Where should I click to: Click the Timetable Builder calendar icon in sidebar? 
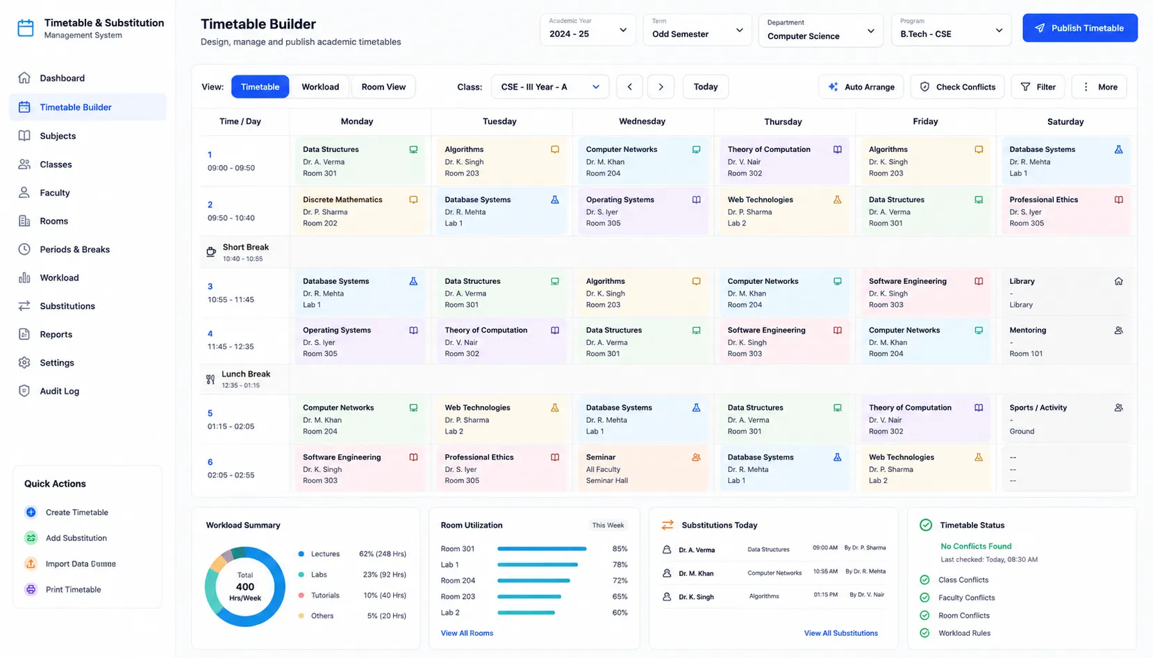(x=24, y=107)
